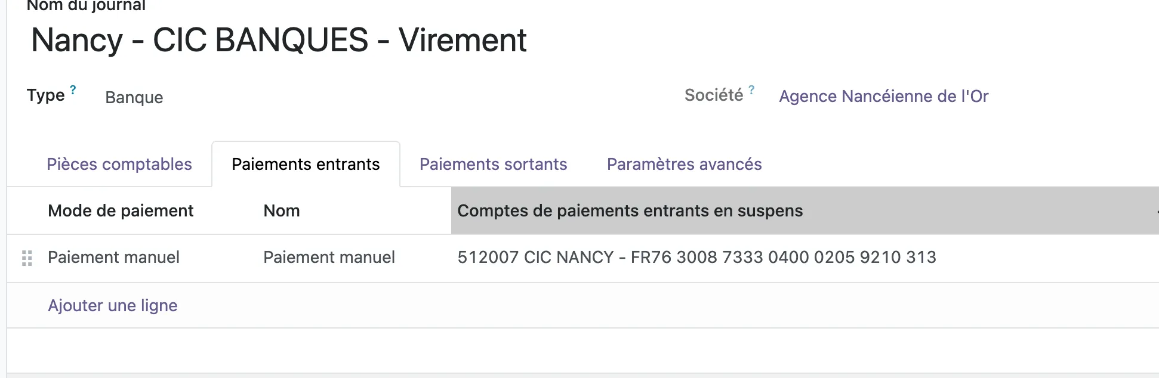Image resolution: width=1159 pixels, height=378 pixels.
Task: Select the Paiements entrants tab
Action: coord(306,164)
